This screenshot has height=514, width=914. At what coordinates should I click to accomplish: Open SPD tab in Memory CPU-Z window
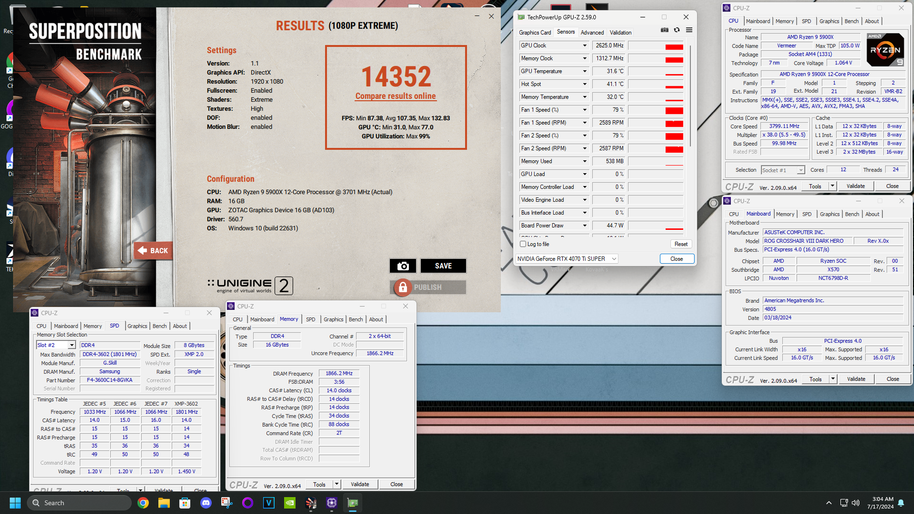tap(310, 319)
